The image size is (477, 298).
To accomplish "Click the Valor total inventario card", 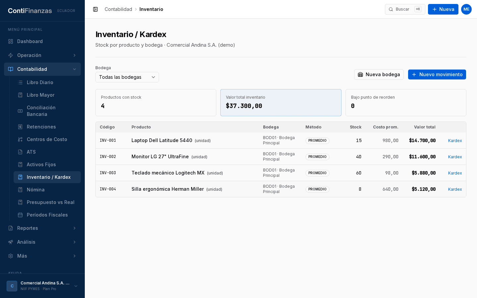I will click(281, 103).
